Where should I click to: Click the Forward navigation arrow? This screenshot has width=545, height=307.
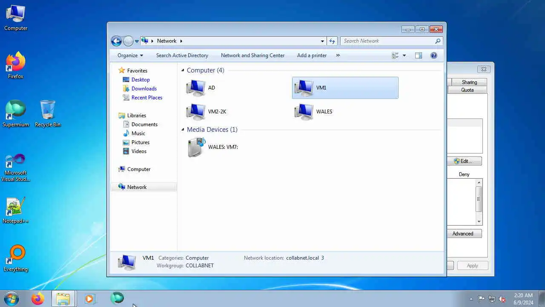pyautogui.click(x=128, y=41)
